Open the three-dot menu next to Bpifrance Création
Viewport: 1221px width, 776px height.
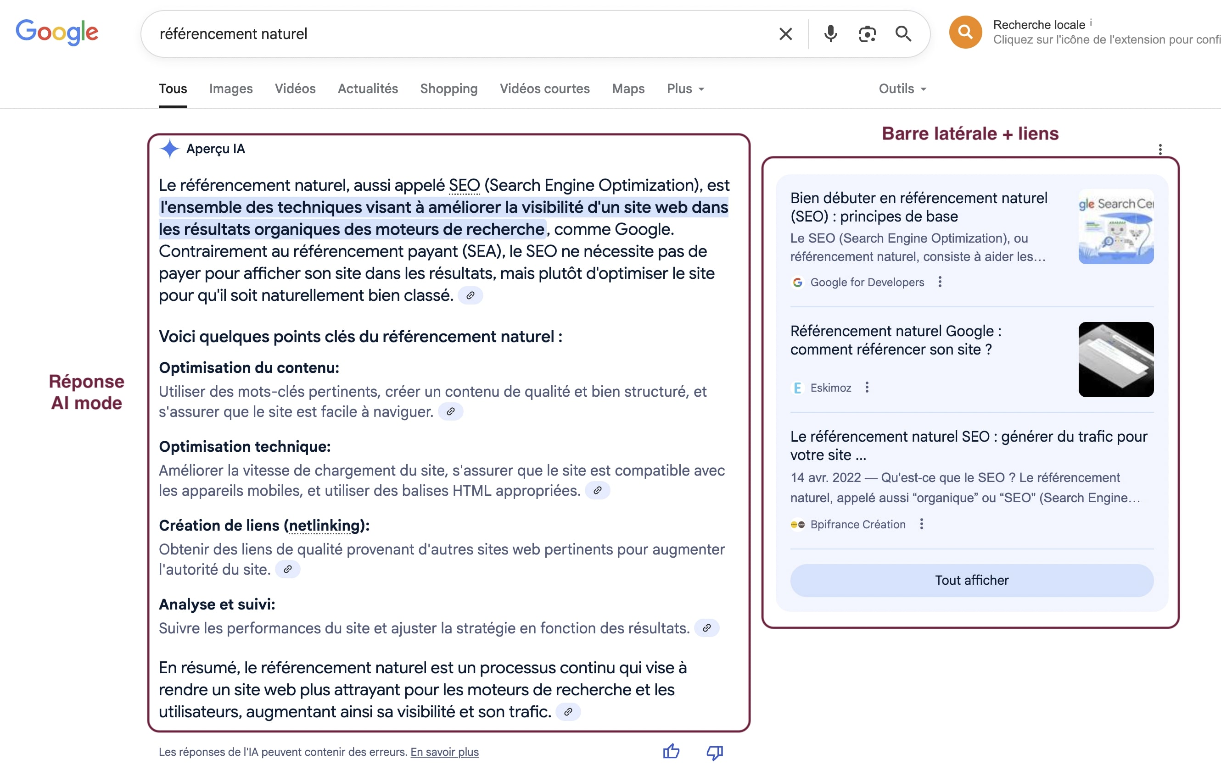pyautogui.click(x=922, y=524)
